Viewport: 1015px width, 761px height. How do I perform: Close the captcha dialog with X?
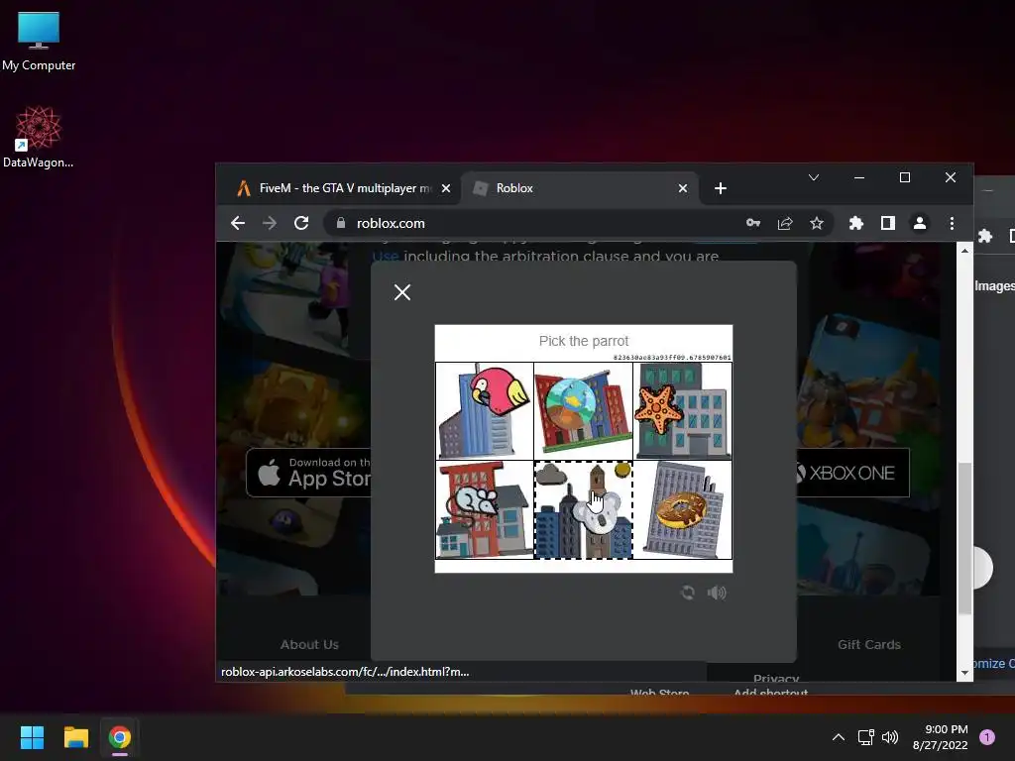[x=402, y=292]
